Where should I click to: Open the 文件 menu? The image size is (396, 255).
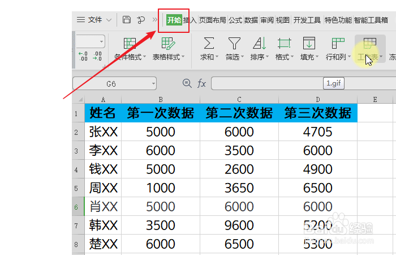(x=95, y=20)
